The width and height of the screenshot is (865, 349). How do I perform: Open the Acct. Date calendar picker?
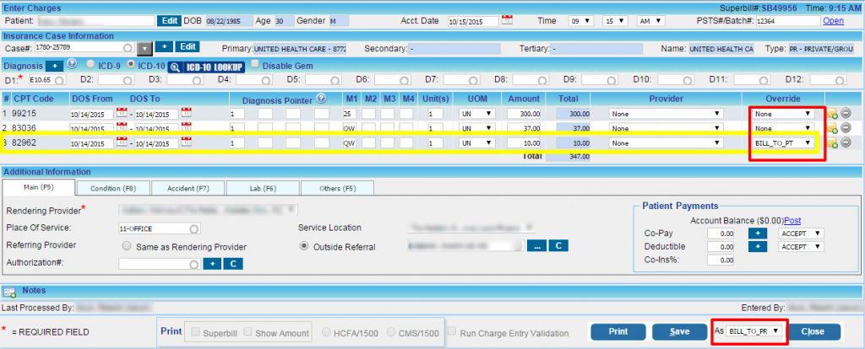(508, 19)
